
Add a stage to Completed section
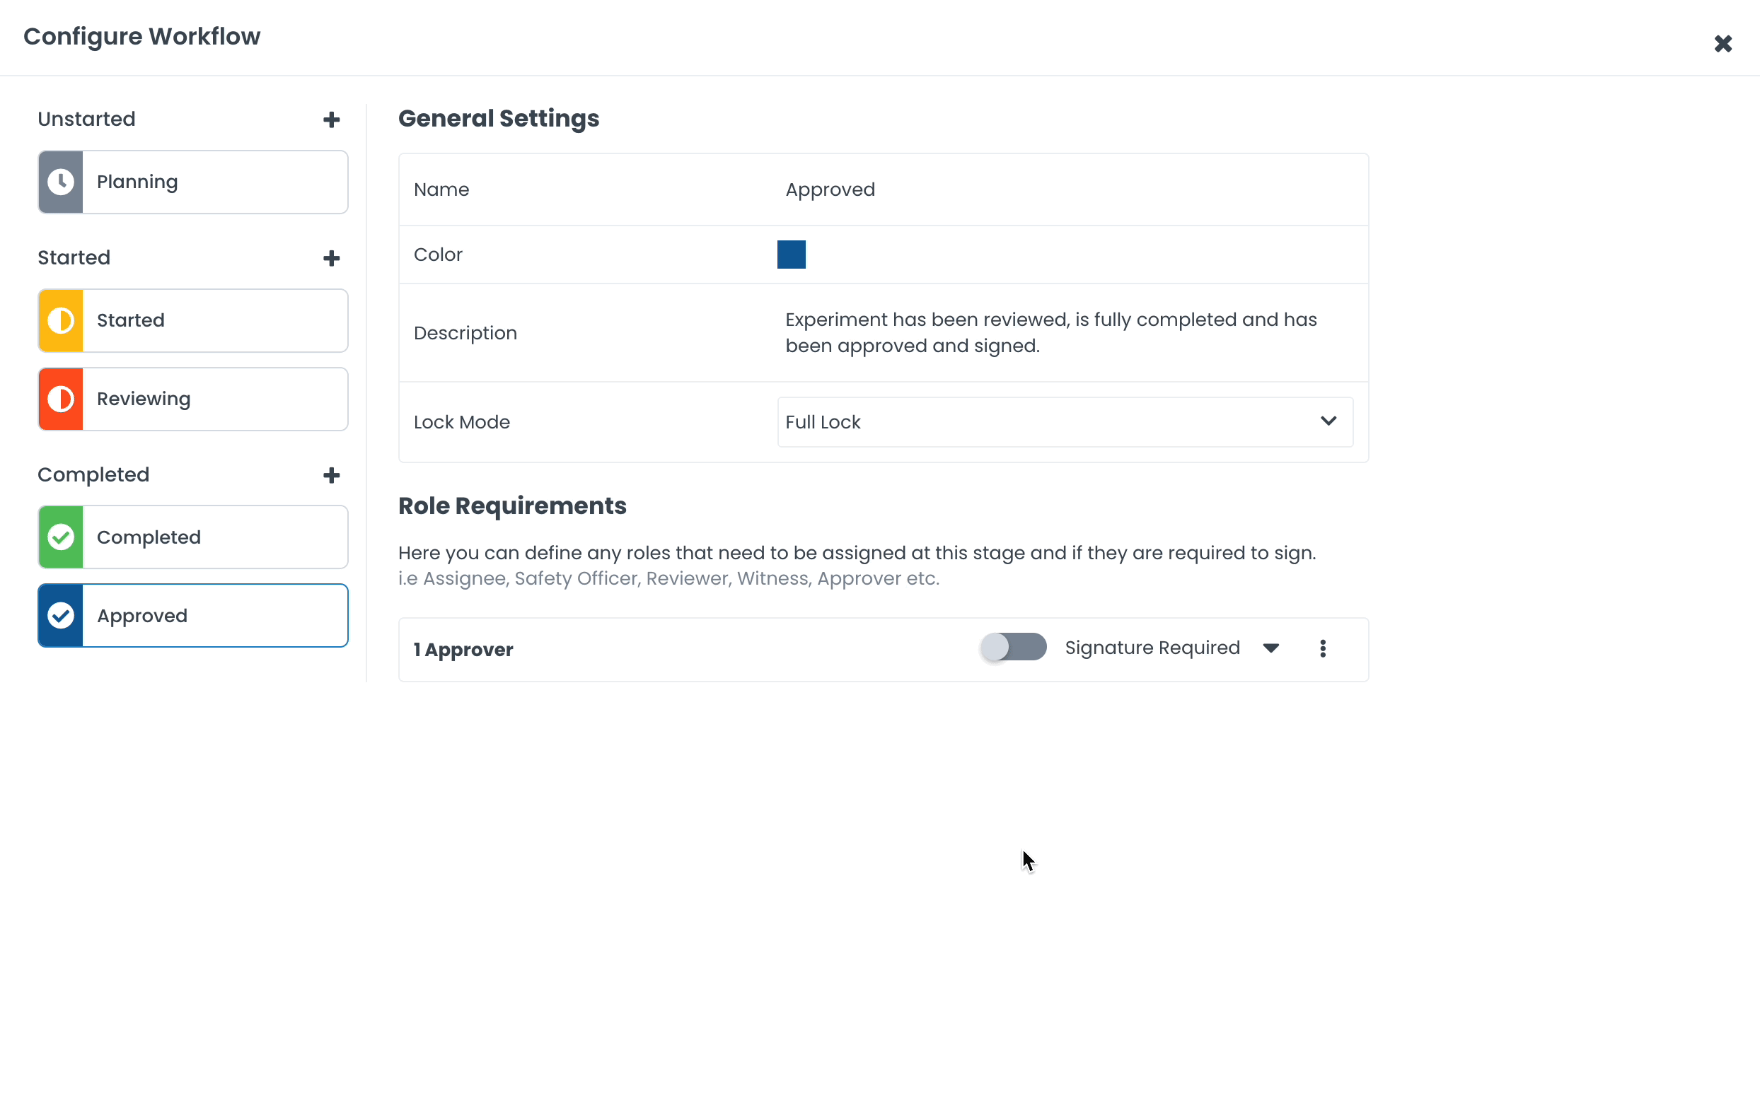[x=331, y=475]
